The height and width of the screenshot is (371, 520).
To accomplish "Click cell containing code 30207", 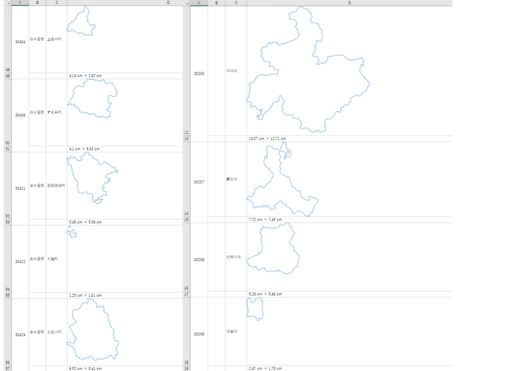I will [199, 182].
